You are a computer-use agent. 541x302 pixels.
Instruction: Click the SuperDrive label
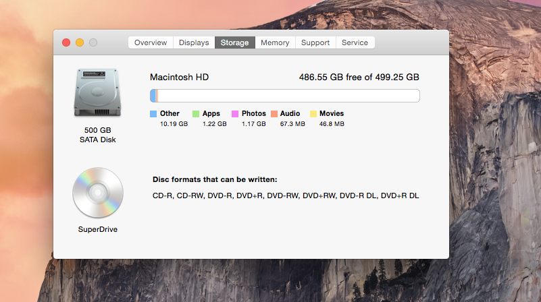point(98,229)
